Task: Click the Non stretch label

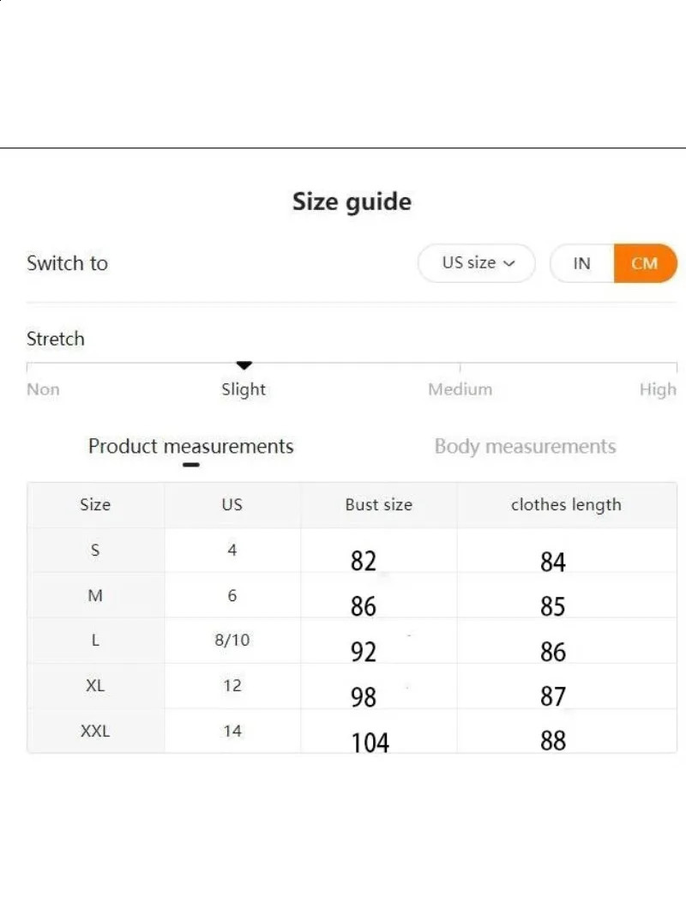Action: click(43, 389)
